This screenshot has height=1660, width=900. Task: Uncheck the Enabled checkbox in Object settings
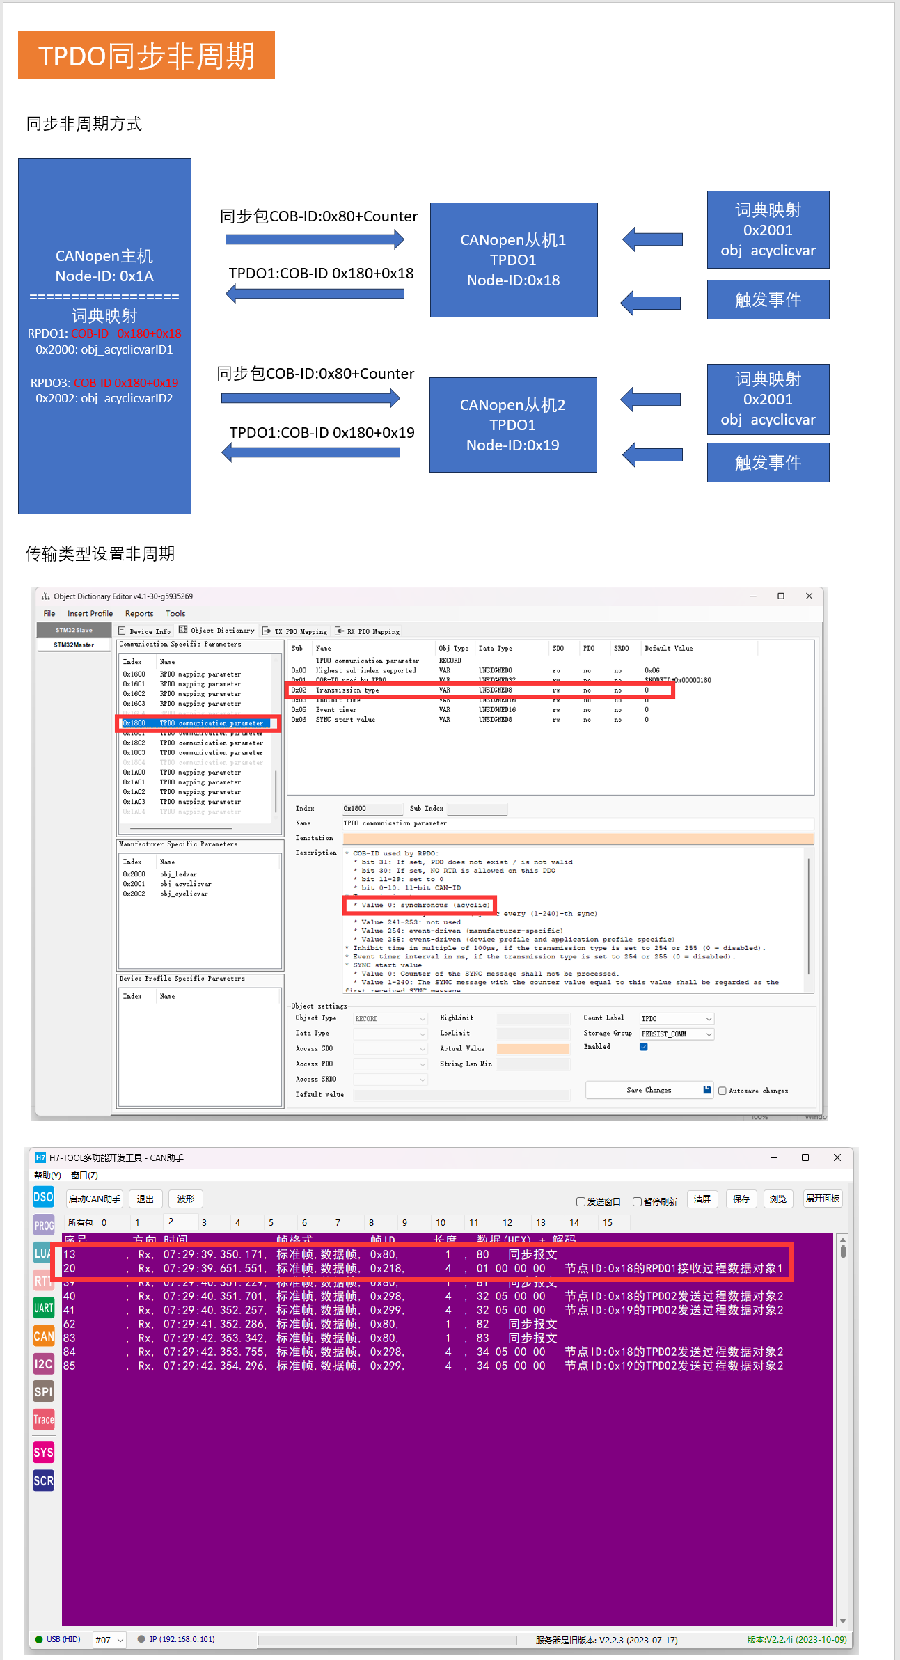(x=644, y=1047)
